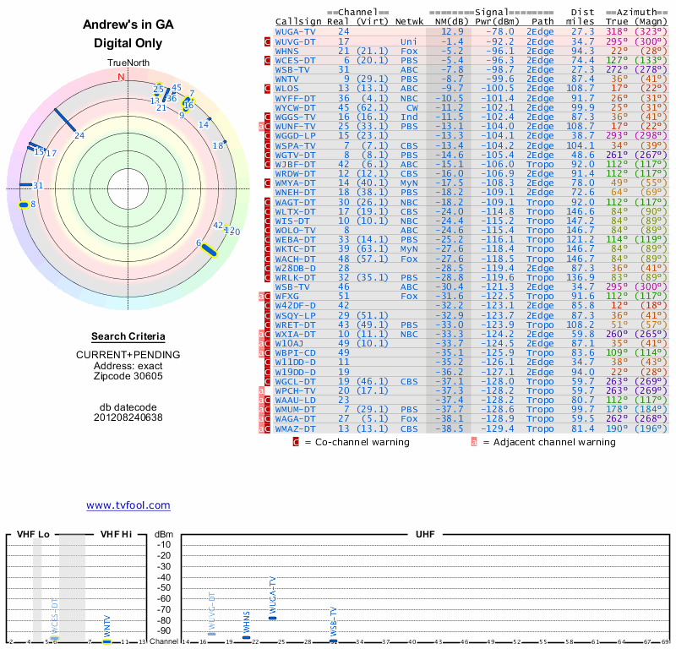Click the 'Callsign' column header

click(x=298, y=22)
